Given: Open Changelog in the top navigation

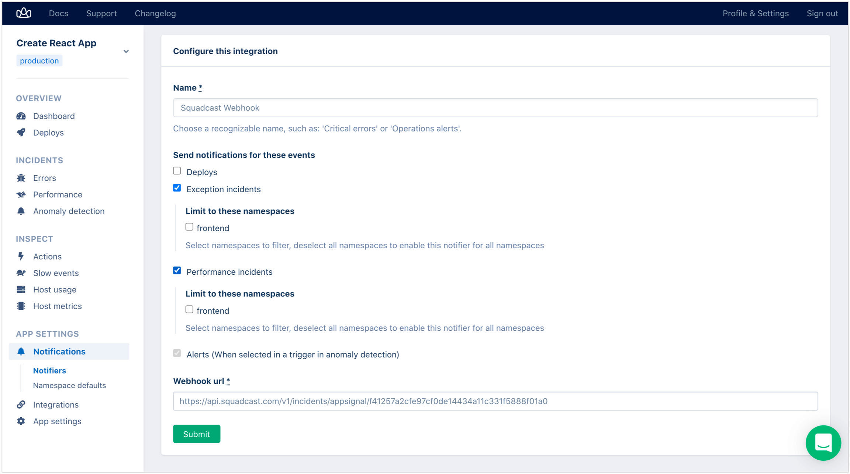Looking at the screenshot, I should pos(155,13).
